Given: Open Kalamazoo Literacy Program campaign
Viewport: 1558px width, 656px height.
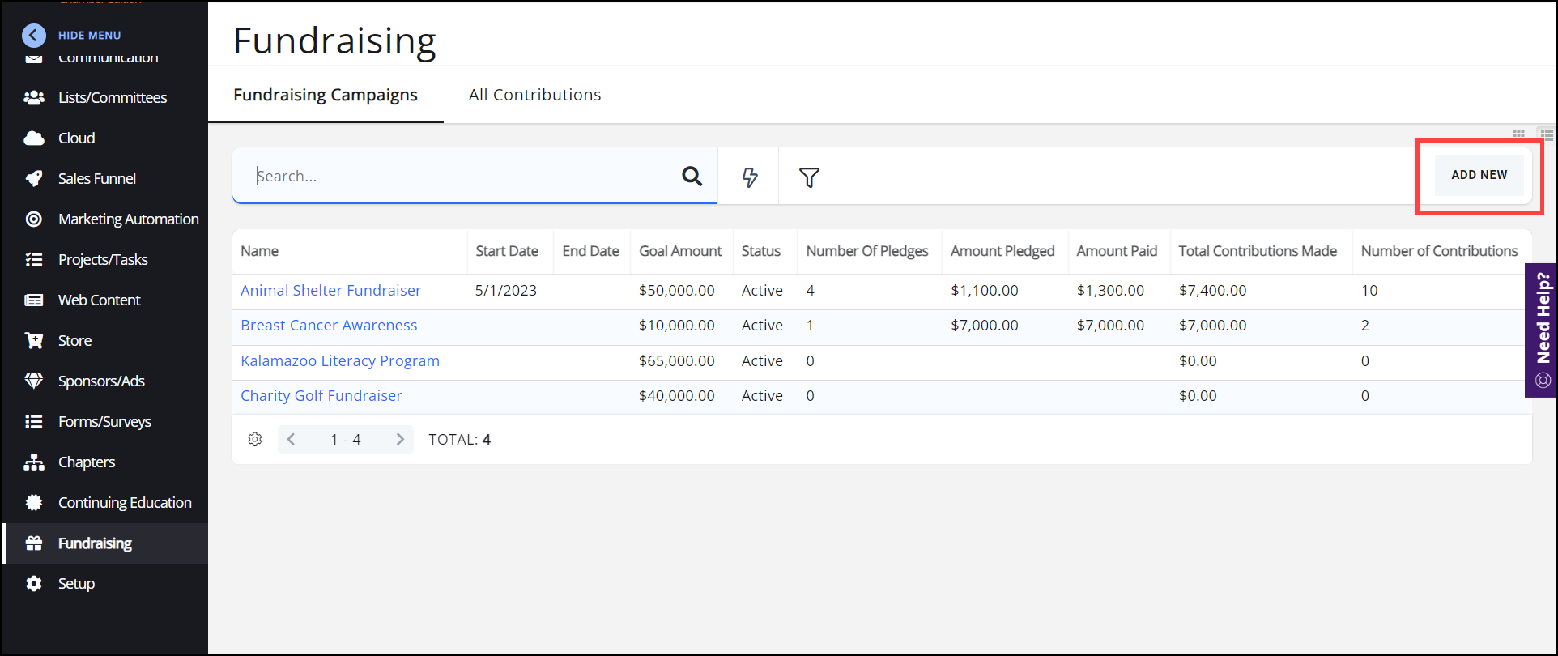Looking at the screenshot, I should [339, 360].
